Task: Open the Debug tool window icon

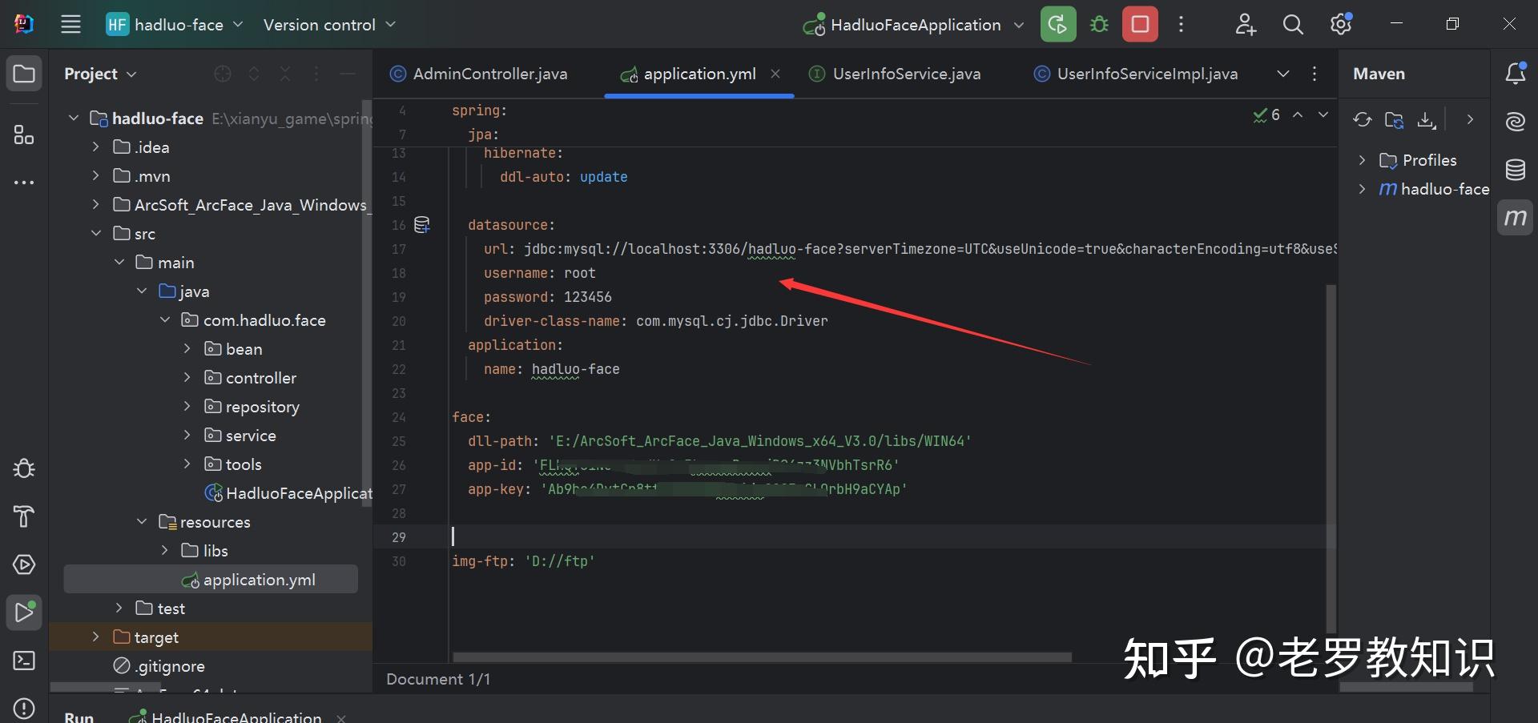Action: point(23,468)
